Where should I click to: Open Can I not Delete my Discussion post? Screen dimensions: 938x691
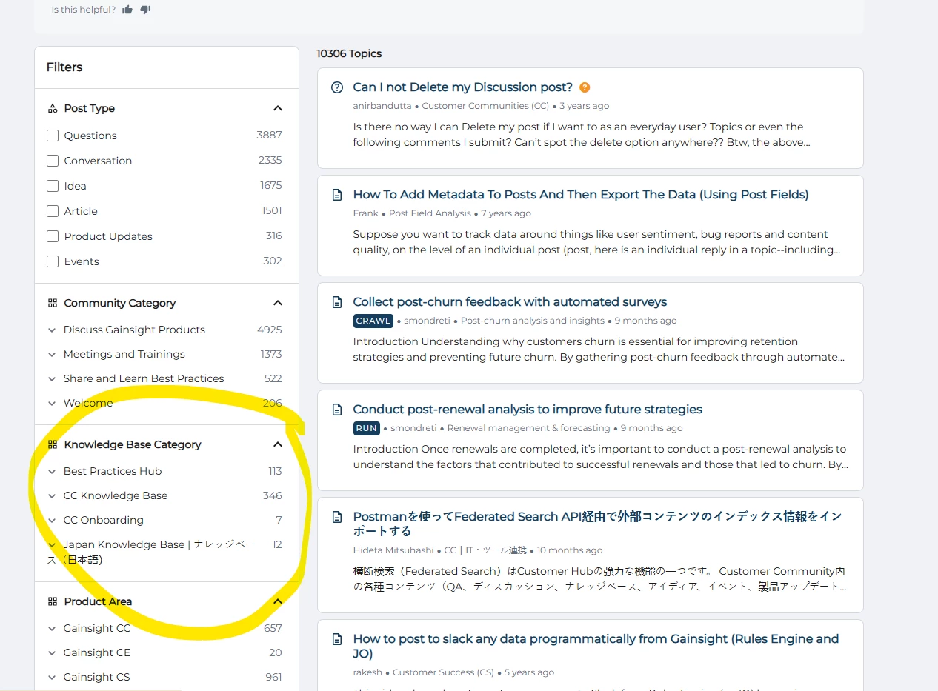tap(463, 87)
